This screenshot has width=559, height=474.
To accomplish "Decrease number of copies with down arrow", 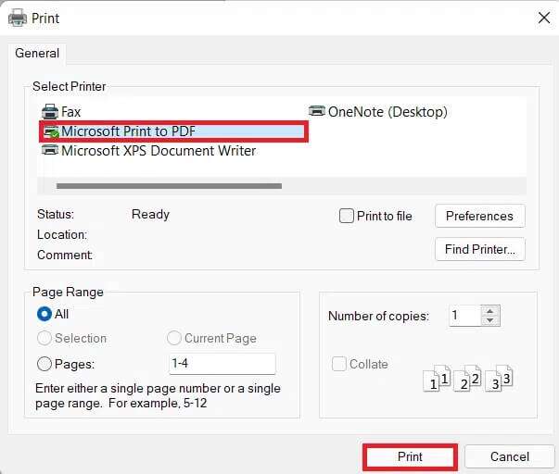I will (x=490, y=320).
